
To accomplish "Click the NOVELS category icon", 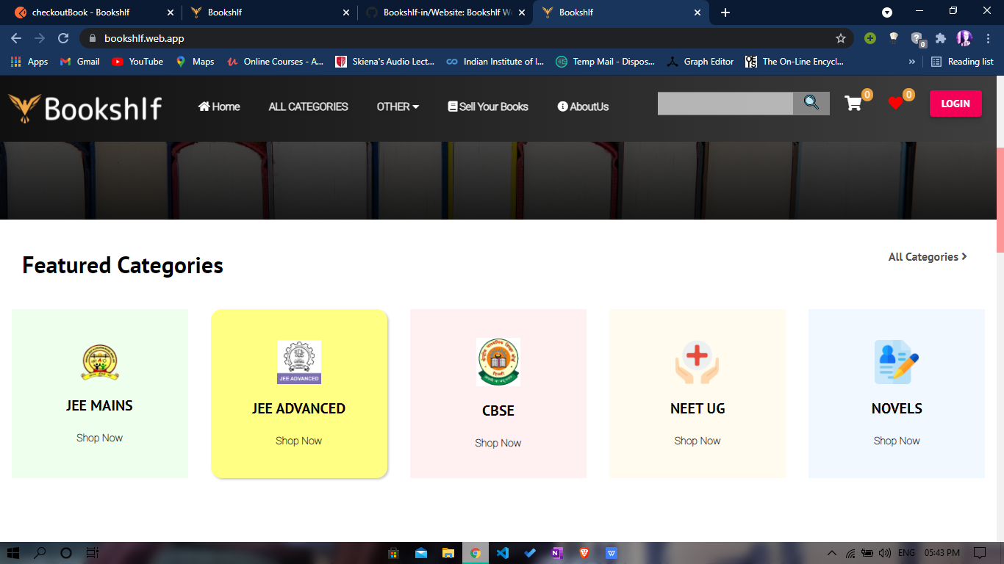I will (897, 362).
